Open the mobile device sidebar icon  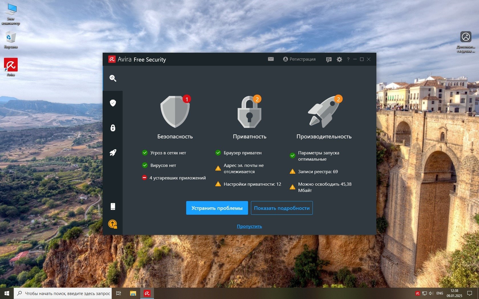point(113,206)
